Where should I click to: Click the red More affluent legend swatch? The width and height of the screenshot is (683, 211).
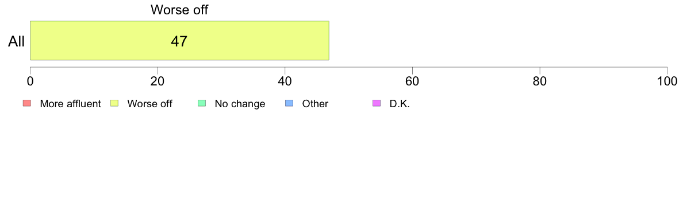click(x=27, y=103)
